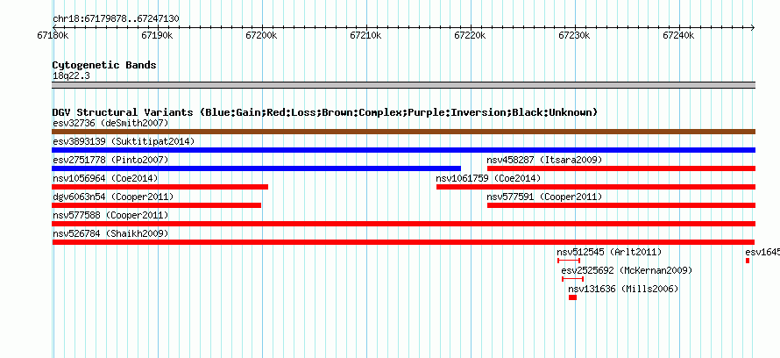Click the 67200k ruler position

coord(261,35)
